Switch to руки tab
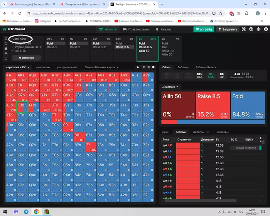The image size is (270, 216). tap(165, 132)
